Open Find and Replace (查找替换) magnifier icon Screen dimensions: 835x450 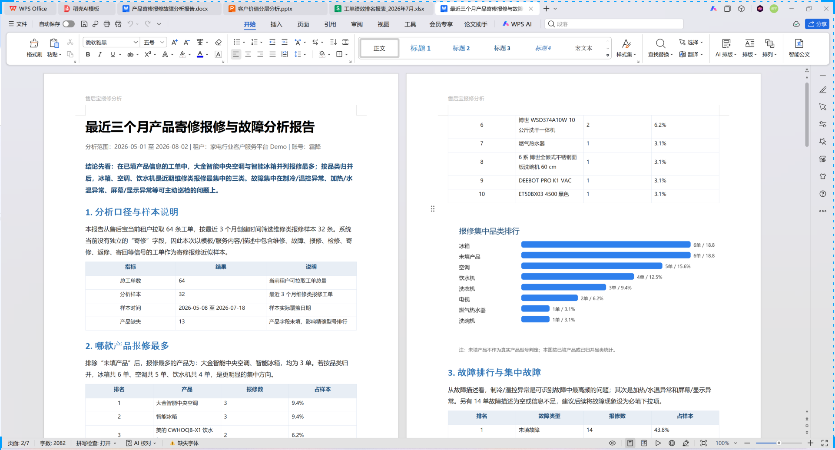click(660, 43)
